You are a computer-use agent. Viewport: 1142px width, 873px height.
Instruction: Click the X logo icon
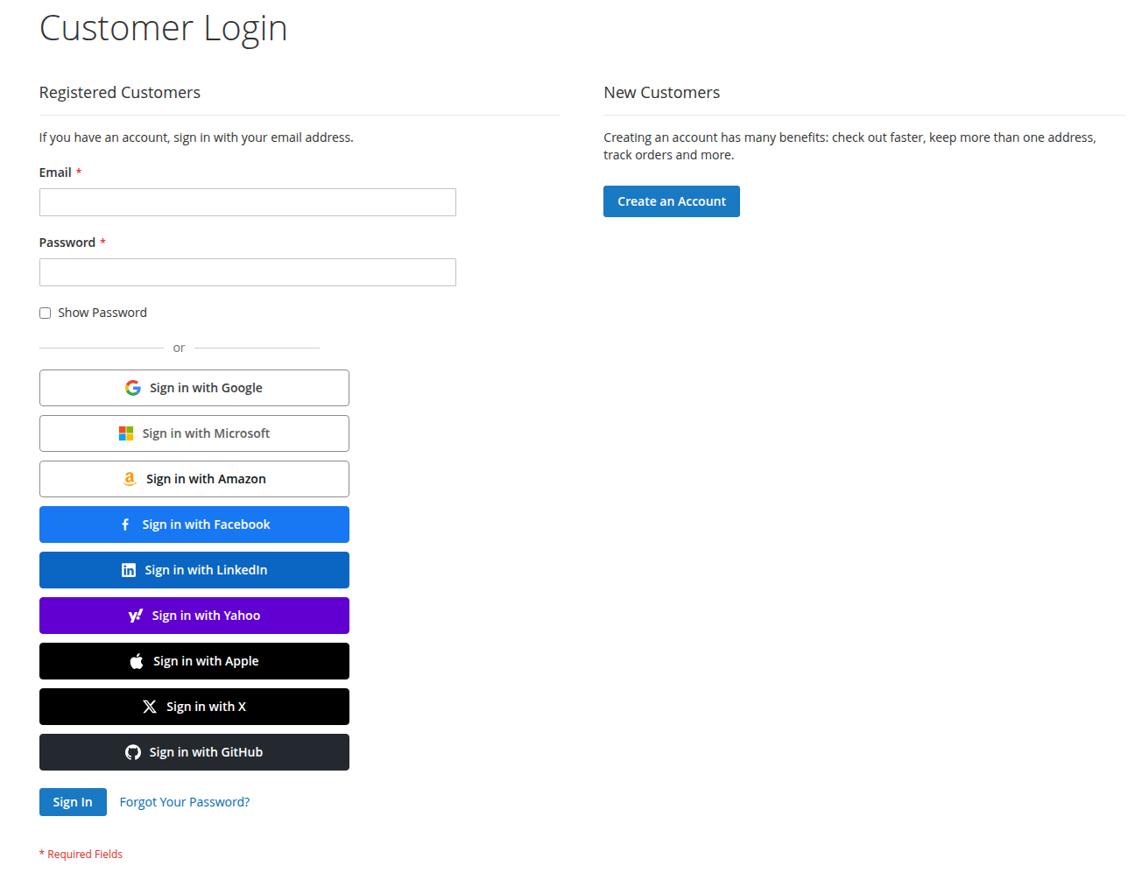150,707
